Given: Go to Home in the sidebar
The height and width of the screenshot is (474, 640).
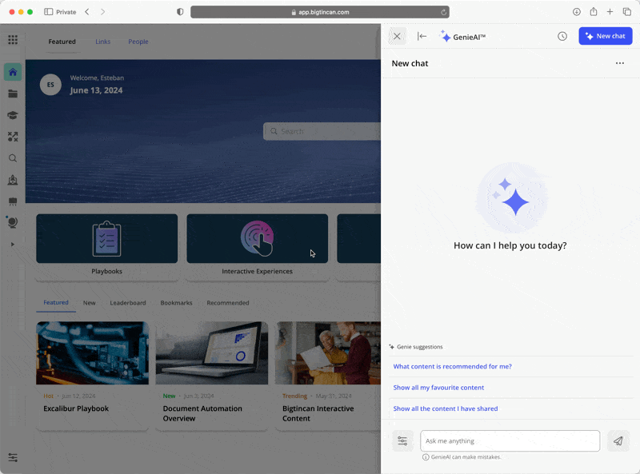Looking at the screenshot, I should (x=13, y=72).
